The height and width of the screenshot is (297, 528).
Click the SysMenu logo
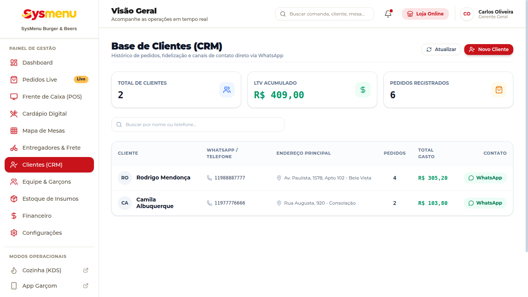pyautogui.click(x=49, y=14)
